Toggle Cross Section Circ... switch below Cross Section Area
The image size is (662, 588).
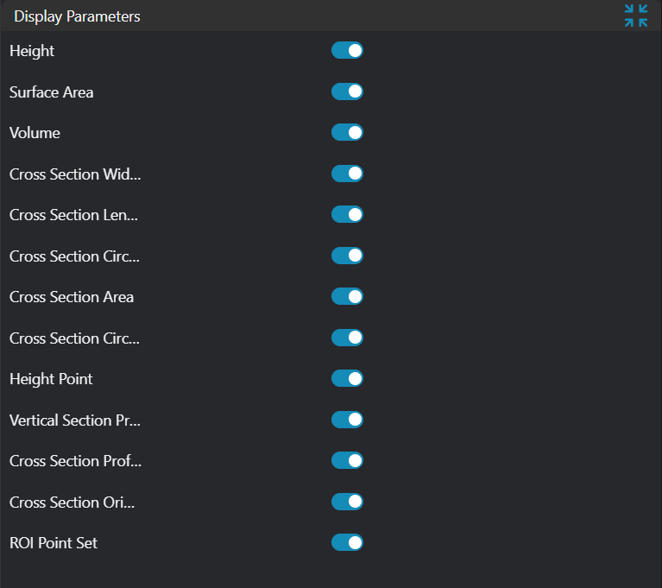pos(347,338)
